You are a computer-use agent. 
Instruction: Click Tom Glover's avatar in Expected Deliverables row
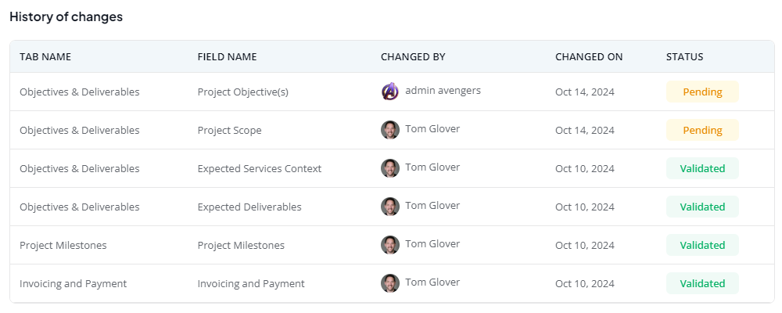[x=390, y=207]
